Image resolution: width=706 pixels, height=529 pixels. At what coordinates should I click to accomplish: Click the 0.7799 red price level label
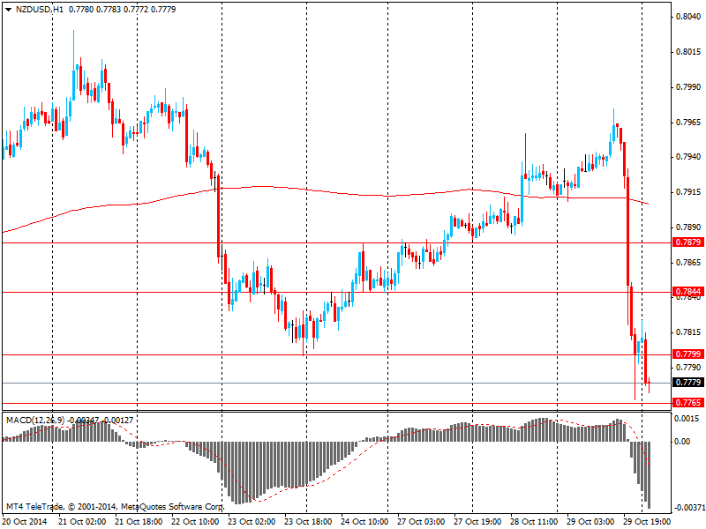(x=688, y=354)
